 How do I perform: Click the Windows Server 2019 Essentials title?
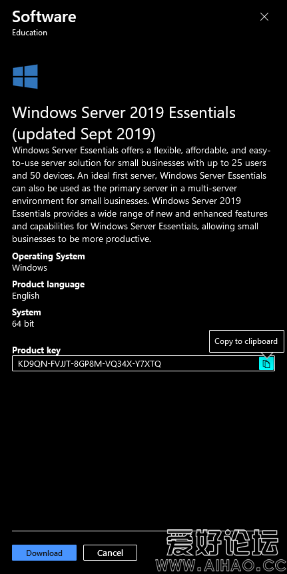click(124, 123)
